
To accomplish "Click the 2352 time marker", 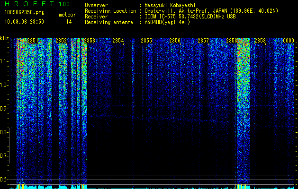I will 61,41.
